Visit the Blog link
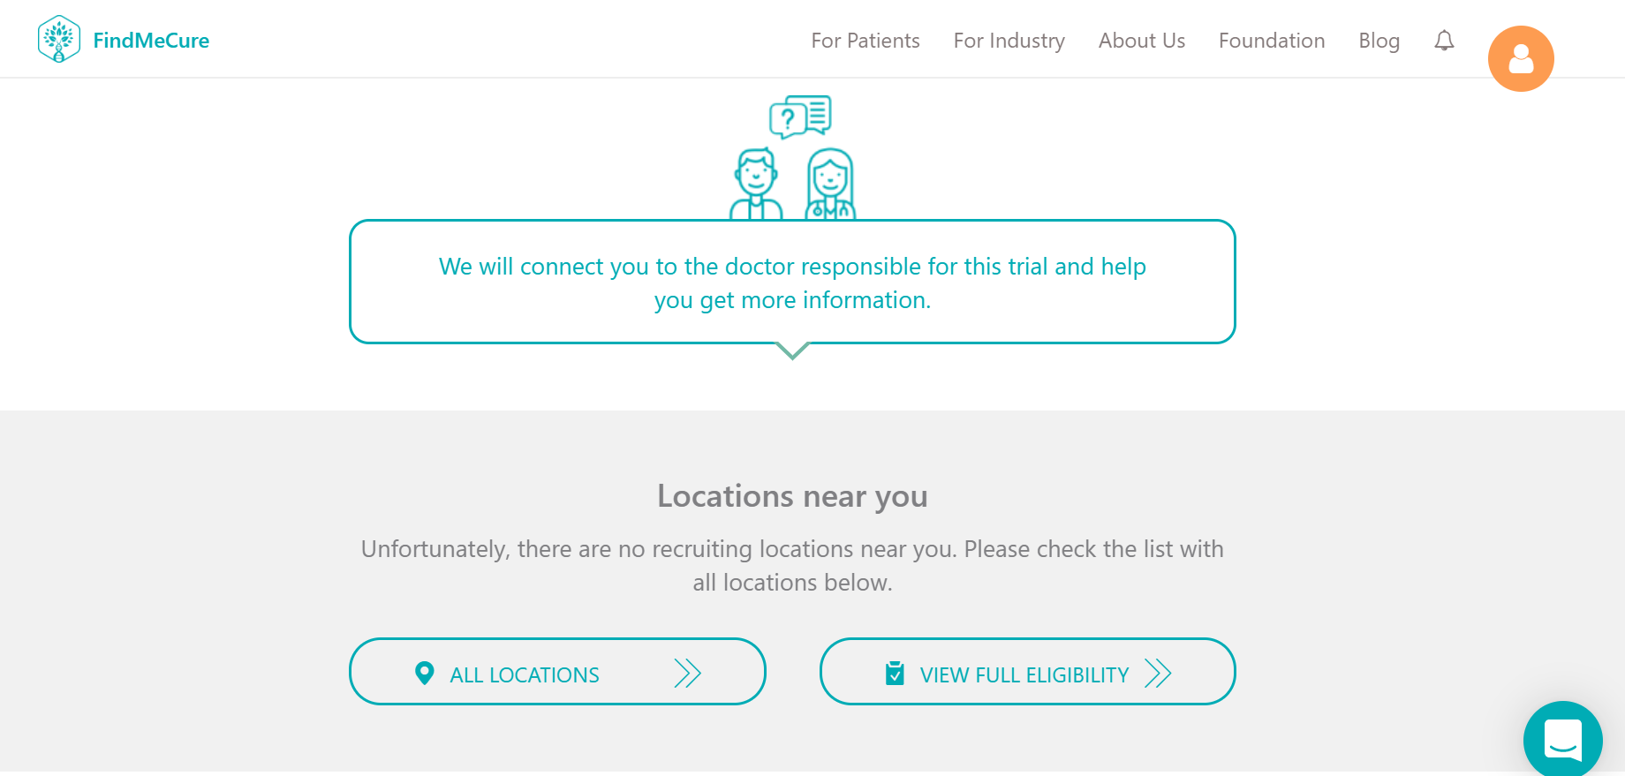1625x776 pixels. pyautogui.click(x=1379, y=41)
